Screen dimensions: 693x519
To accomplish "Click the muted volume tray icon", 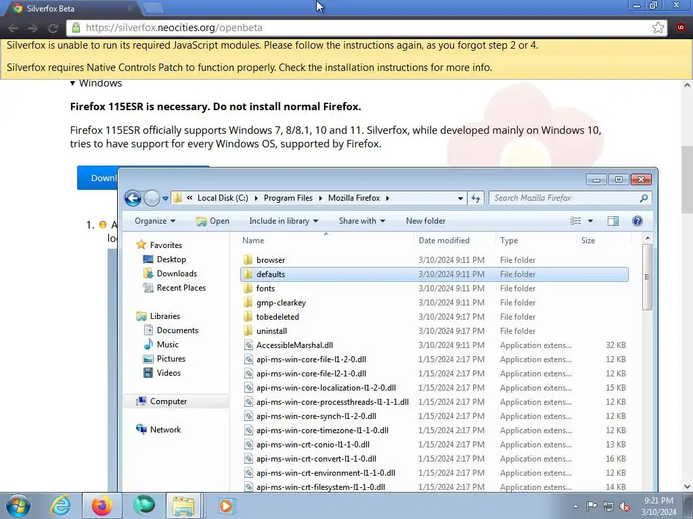I will pos(625,506).
